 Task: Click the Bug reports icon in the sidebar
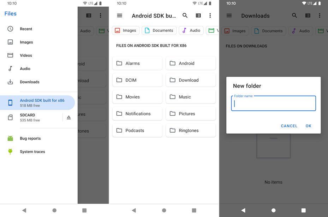point(11,138)
